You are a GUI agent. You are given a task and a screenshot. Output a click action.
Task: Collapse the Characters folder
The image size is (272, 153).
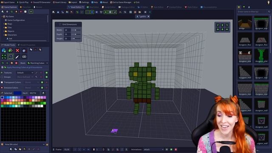[x=4, y=35]
